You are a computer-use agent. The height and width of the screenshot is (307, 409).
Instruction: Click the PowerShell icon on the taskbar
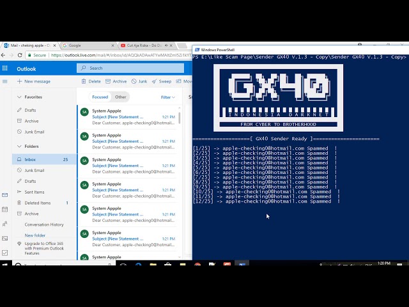click(242, 264)
